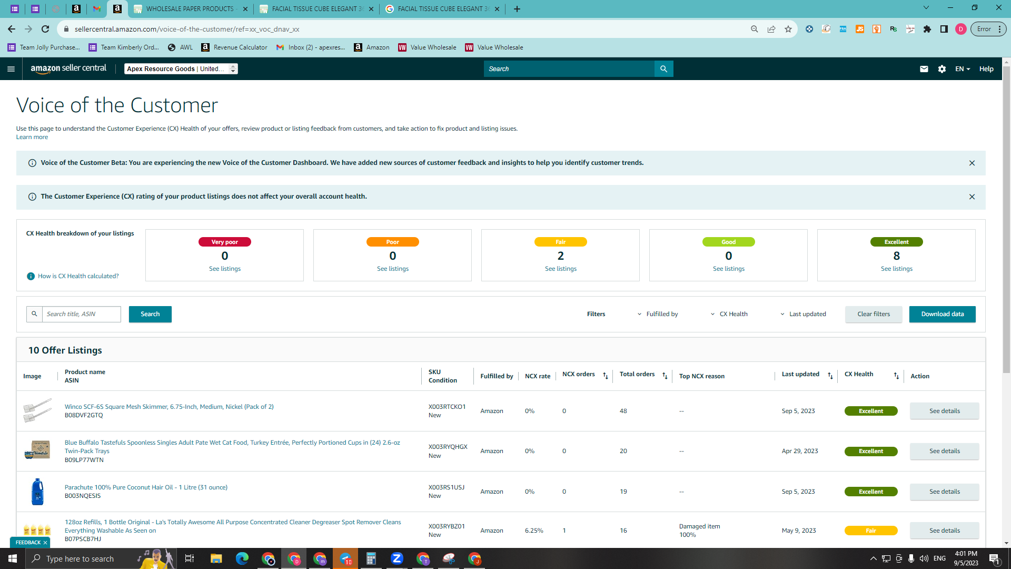Expand the CX Health filter
The image size is (1011, 569).
(x=729, y=314)
